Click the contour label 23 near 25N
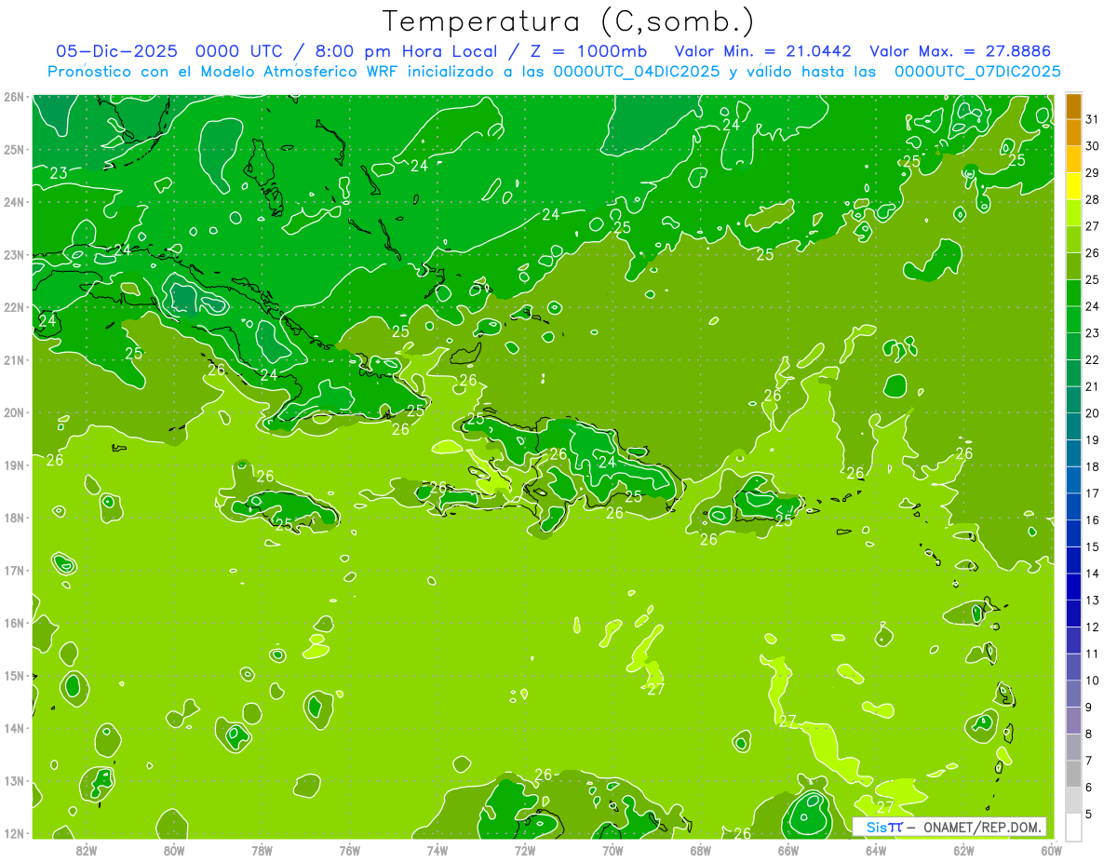Screen dimensions: 1117x863 [59, 173]
